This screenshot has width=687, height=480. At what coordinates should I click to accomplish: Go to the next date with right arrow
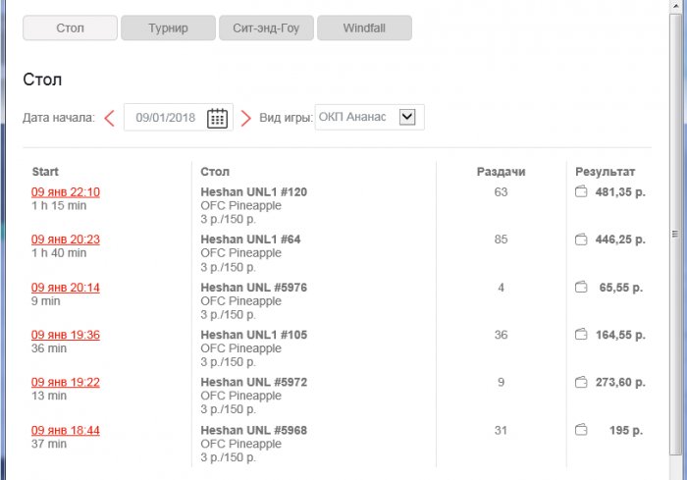click(x=246, y=118)
